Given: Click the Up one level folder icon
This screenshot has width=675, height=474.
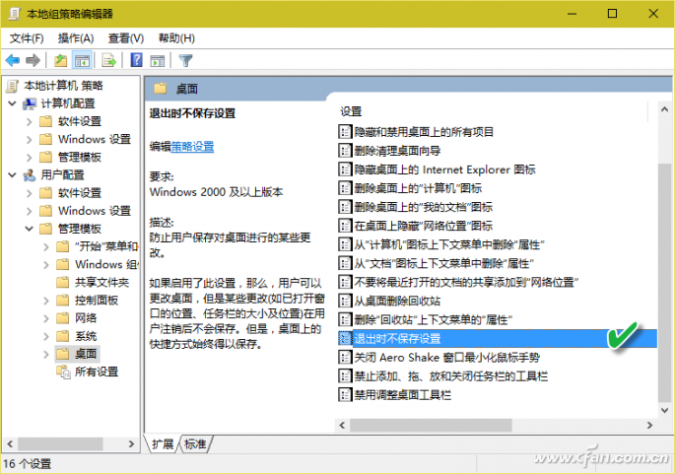Looking at the screenshot, I should coord(61,61).
